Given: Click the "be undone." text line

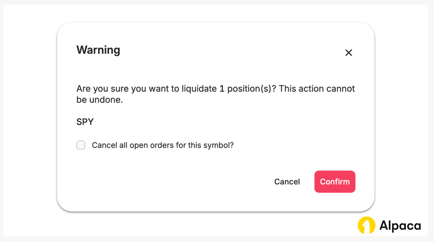Looking at the screenshot, I should tap(100, 100).
